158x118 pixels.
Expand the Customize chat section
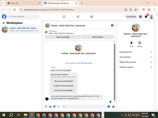[136, 52]
